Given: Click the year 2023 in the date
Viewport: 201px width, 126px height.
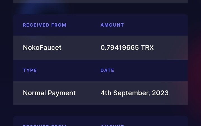Looking at the screenshot, I should click(160, 93).
